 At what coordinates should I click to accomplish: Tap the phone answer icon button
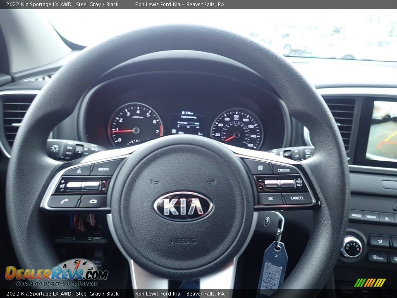[64, 201]
